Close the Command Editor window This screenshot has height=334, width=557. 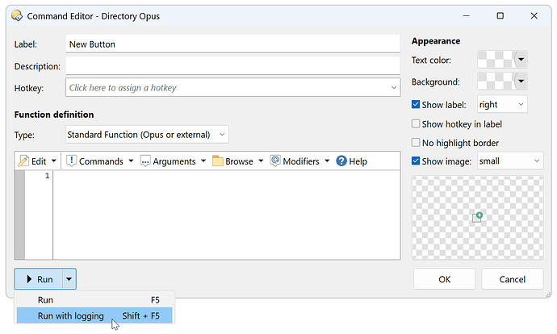(534, 16)
